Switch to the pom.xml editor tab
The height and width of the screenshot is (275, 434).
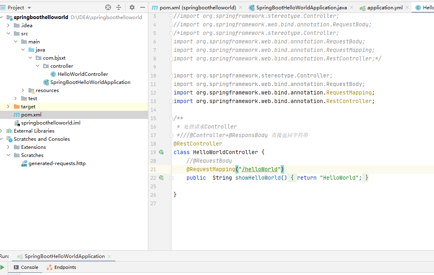pos(197,8)
